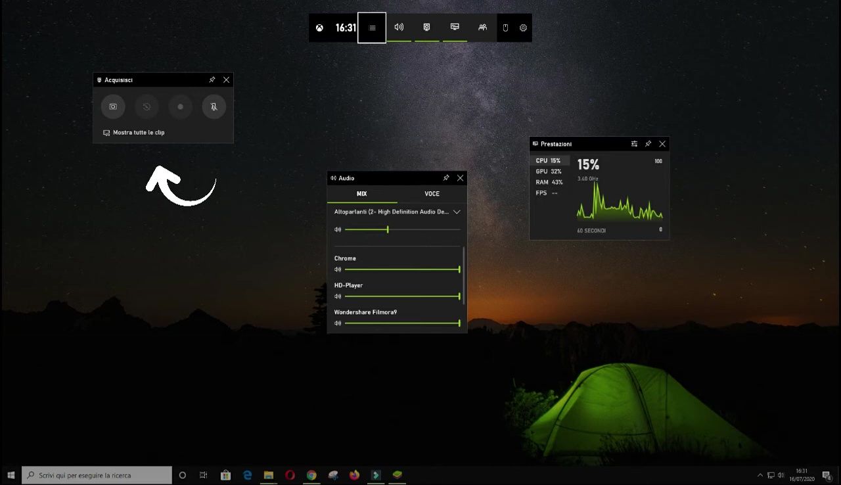Open the Xbox Social friends widget

[x=483, y=28]
